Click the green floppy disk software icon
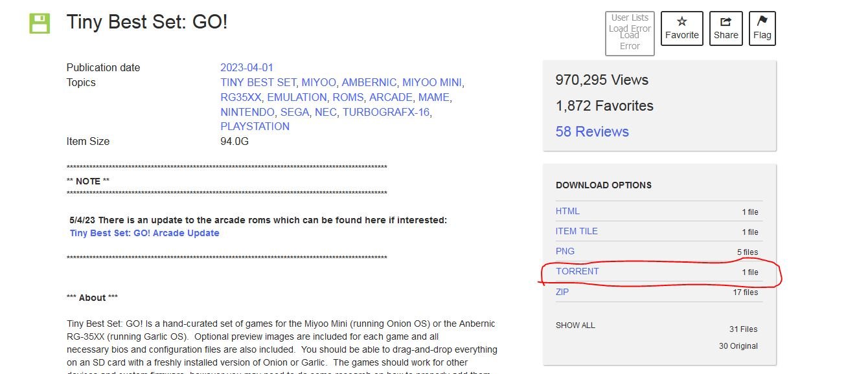Image resolution: width=846 pixels, height=374 pixels. [40, 23]
